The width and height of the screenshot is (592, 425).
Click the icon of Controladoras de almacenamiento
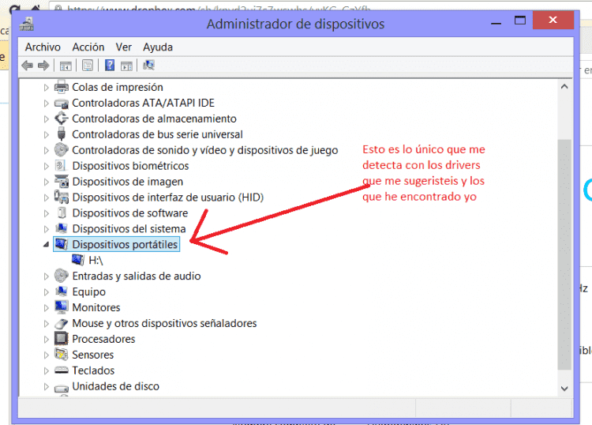click(61, 118)
